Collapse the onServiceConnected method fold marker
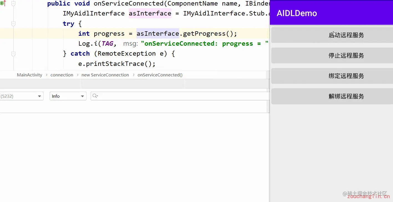Viewport: 393px width, 202px height. pyautogui.click(x=13, y=4)
